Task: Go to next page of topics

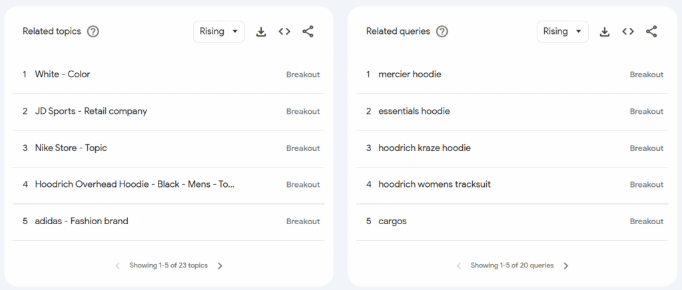Action: (x=220, y=265)
